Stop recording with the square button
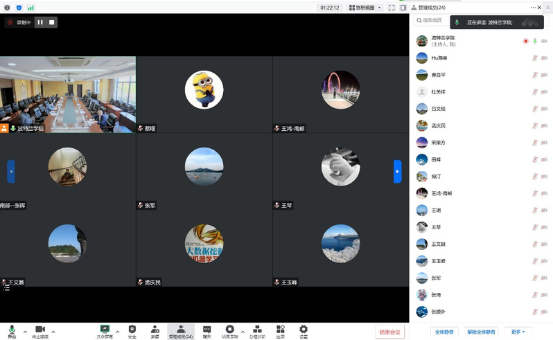The width and height of the screenshot is (553, 340). 51,22
